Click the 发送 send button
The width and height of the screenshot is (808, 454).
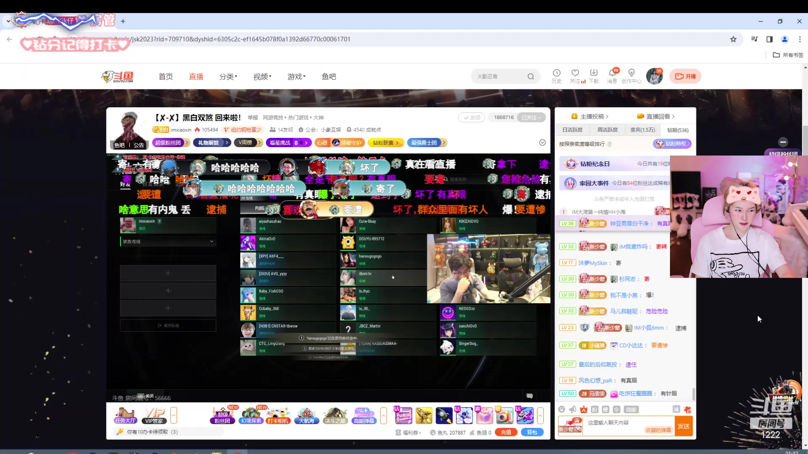683,426
